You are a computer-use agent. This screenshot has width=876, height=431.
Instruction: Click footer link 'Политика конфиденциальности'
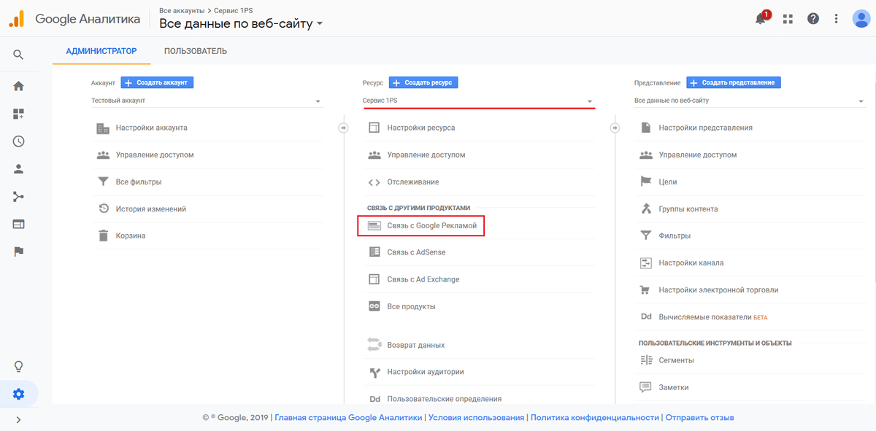tap(595, 418)
